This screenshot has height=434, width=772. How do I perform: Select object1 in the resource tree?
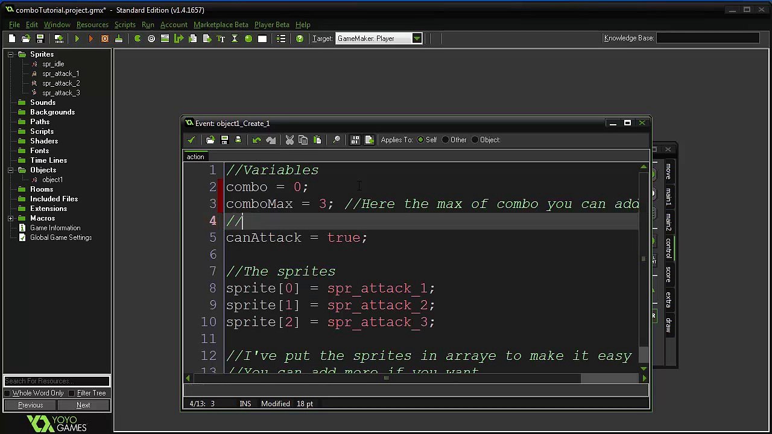52,180
